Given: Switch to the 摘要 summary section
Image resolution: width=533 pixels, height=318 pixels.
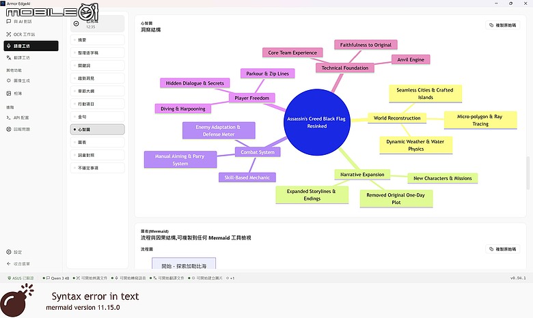Looking at the screenshot, I should pyautogui.click(x=97, y=40).
